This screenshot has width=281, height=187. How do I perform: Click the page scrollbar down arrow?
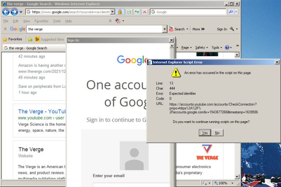237,176
